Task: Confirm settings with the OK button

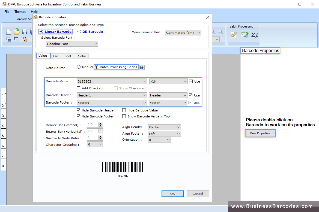Action: coord(172,193)
